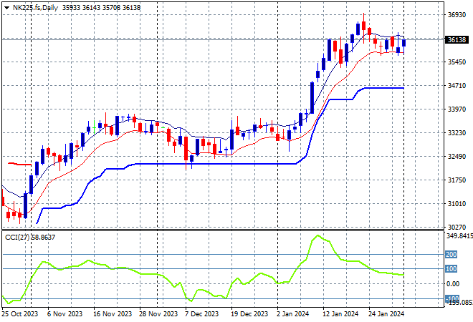Click the 7 Dec 2023 date label

click(201, 314)
